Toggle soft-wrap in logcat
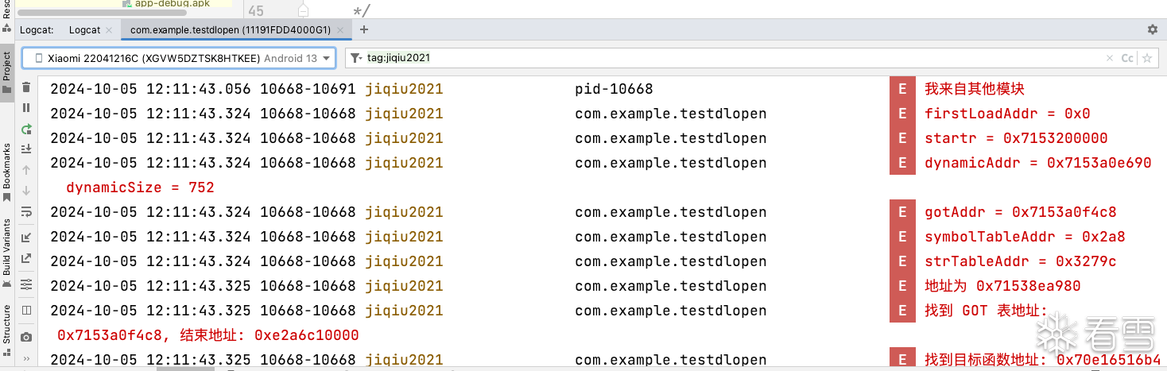The height and width of the screenshot is (371, 1167). point(26,211)
